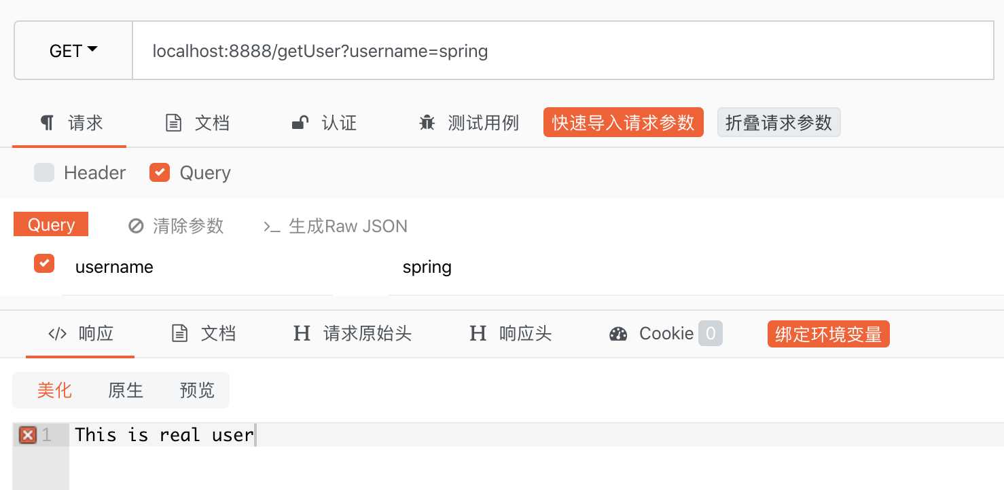Enable the Header checkbox
Viewport: 1004px width, 490px height.
click(x=44, y=172)
